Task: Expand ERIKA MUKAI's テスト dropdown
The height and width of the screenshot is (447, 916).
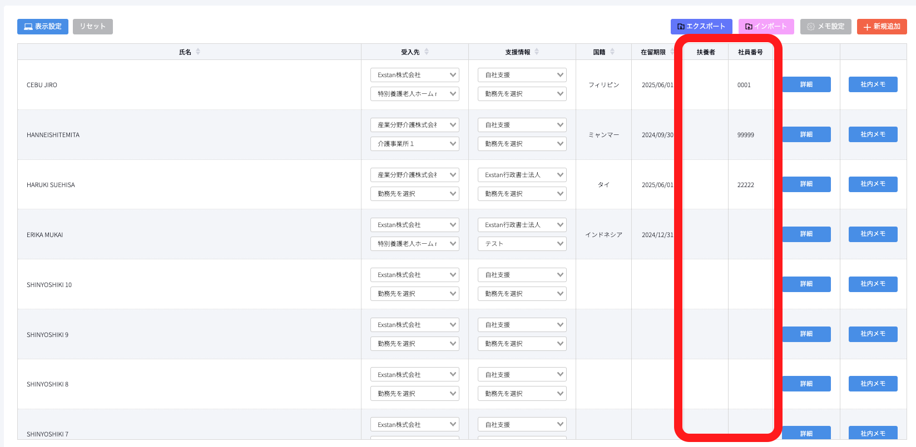Action: [x=522, y=244]
